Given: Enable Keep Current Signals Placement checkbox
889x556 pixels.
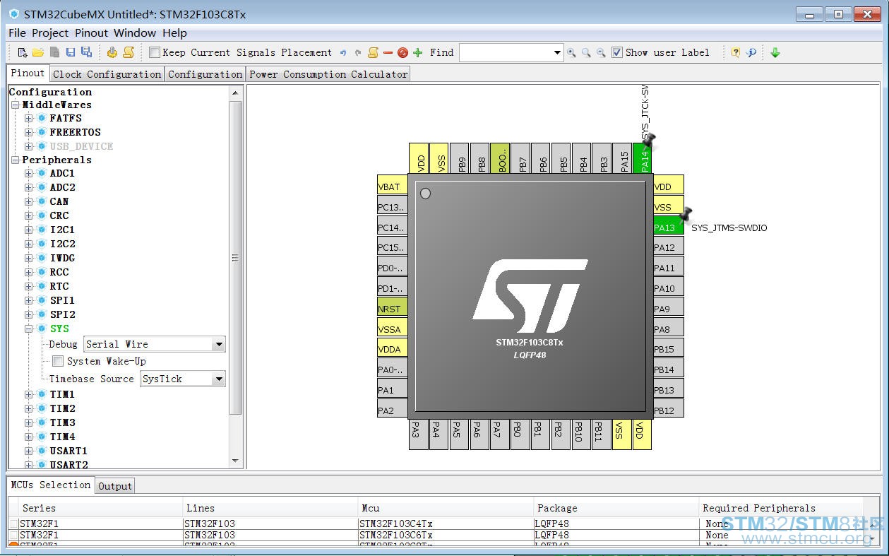Looking at the screenshot, I should [155, 52].
